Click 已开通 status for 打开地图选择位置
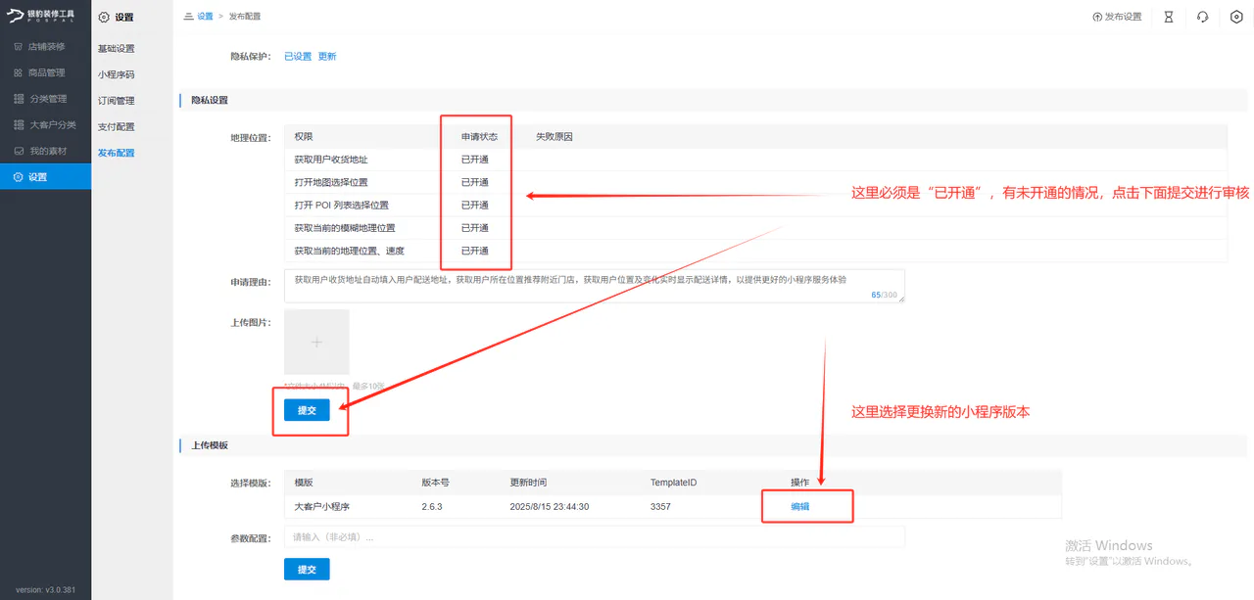Viewport: 1254px width, 600px height. [475, 182]
